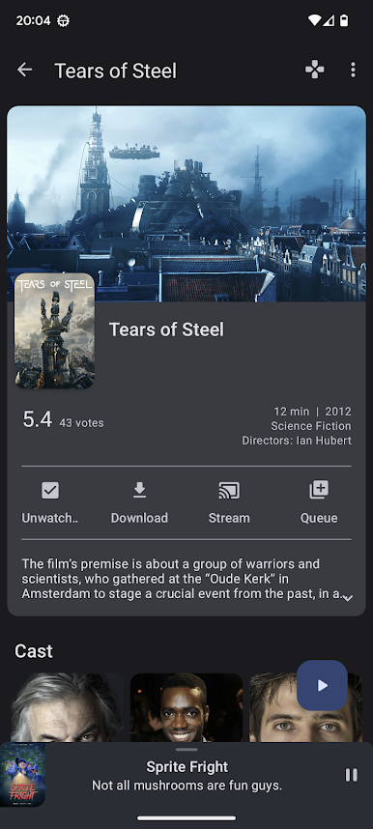373x829 pixels.
Task: Tap the Stream cast icon
Action: [229, 490]
